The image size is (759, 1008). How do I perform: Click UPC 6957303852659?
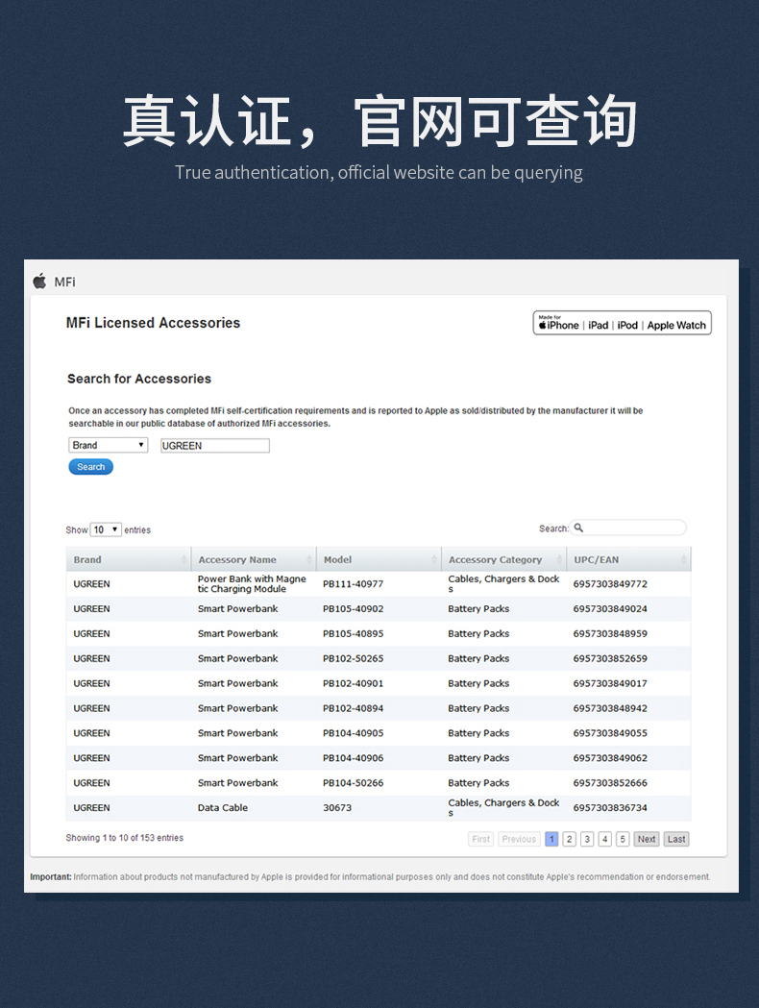pos(610,658)
